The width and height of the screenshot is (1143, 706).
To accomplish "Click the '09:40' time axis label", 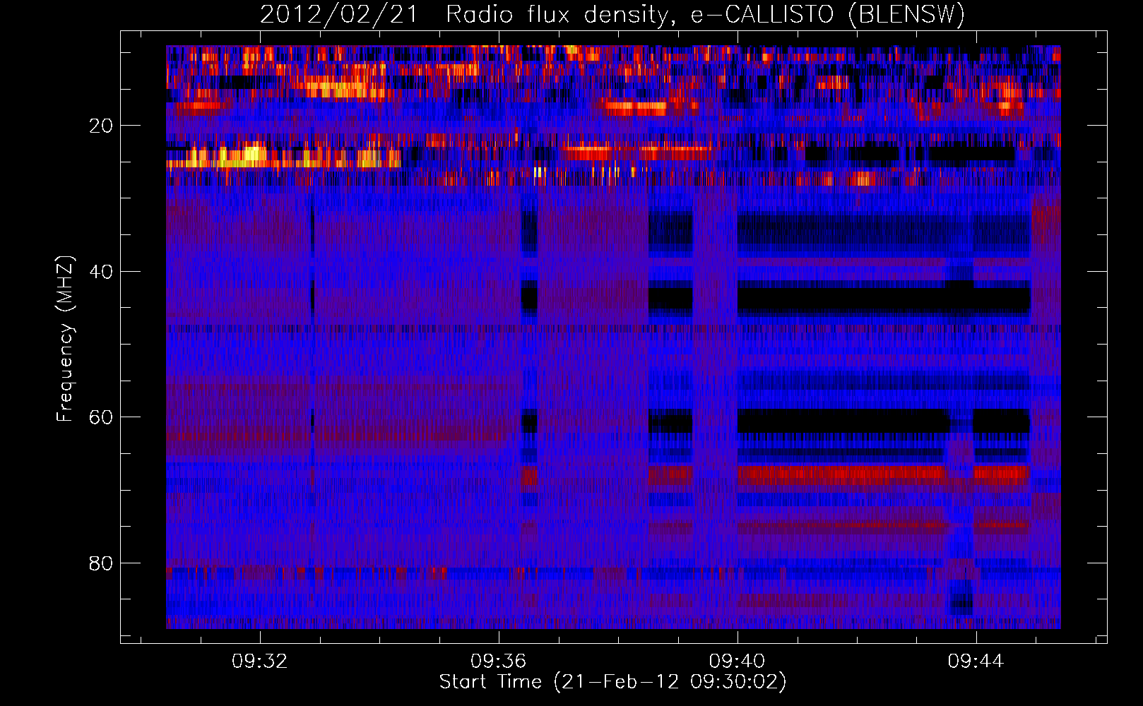I will (738, 662).
